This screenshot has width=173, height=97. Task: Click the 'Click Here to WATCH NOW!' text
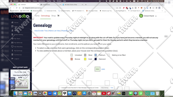(x=20, y=76)
